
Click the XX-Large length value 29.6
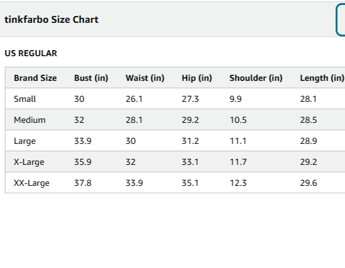point(309,183)
